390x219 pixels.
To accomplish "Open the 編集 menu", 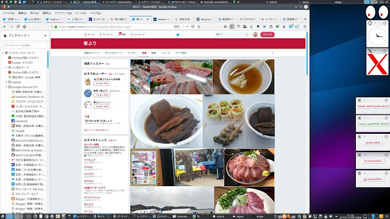I will coord(22,13).
